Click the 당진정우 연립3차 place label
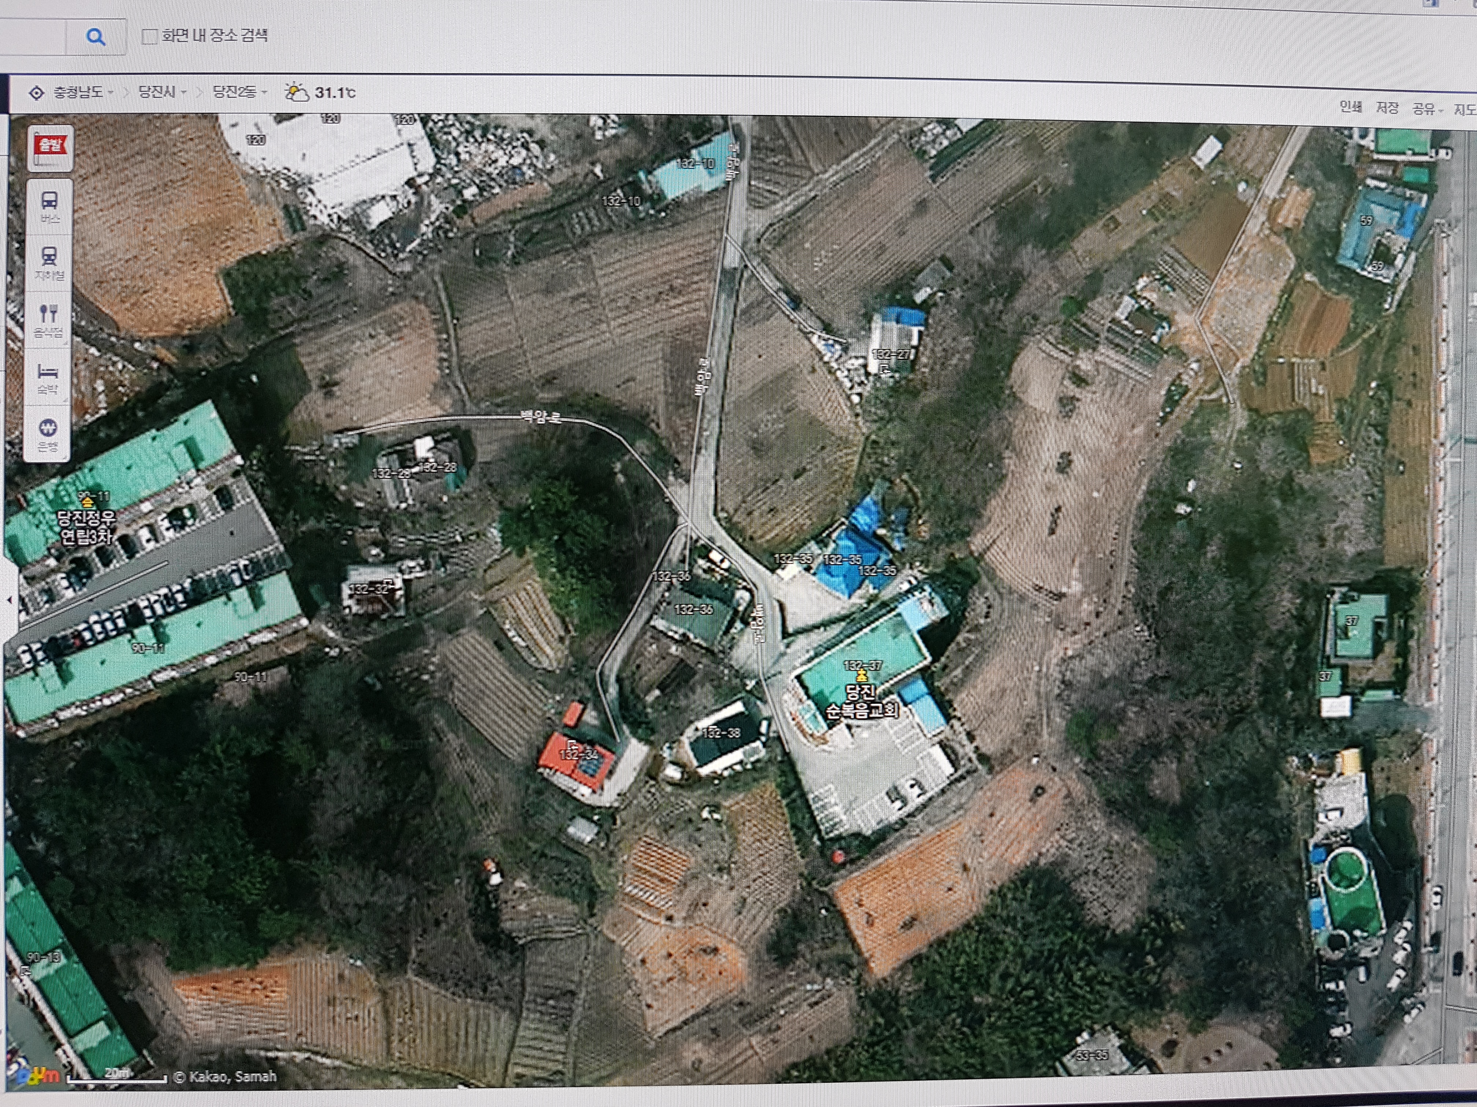Image resolution: width=1477 pixels, height=1107 pixels. (87, 528)
